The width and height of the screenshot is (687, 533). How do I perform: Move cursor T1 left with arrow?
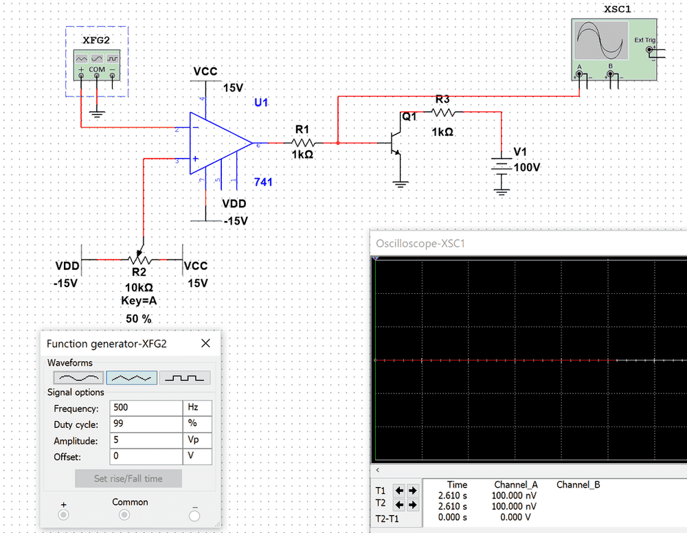click(398, 490)
